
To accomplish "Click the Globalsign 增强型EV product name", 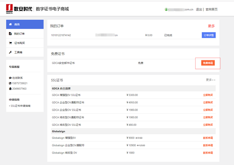I will (x=64, y=138).
